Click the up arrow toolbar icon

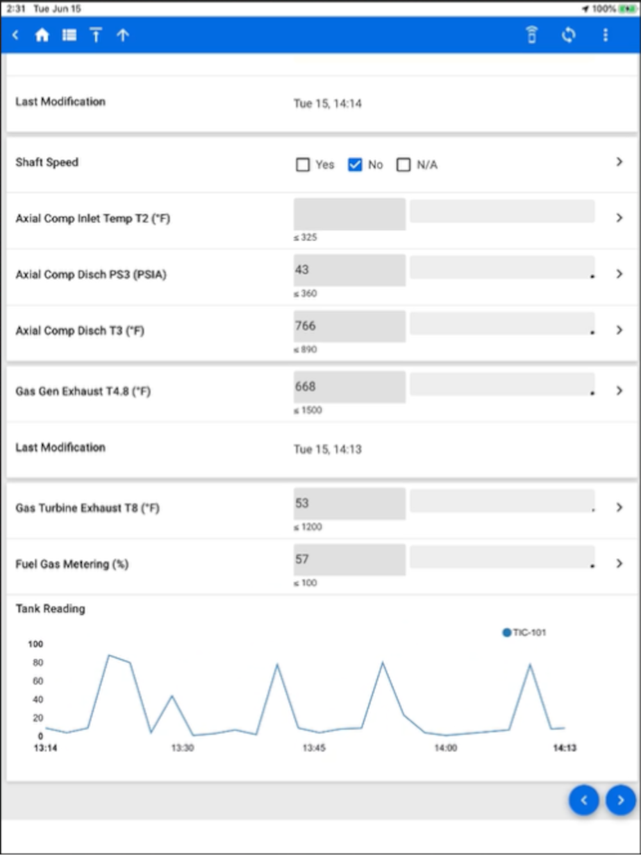[123, 35]
